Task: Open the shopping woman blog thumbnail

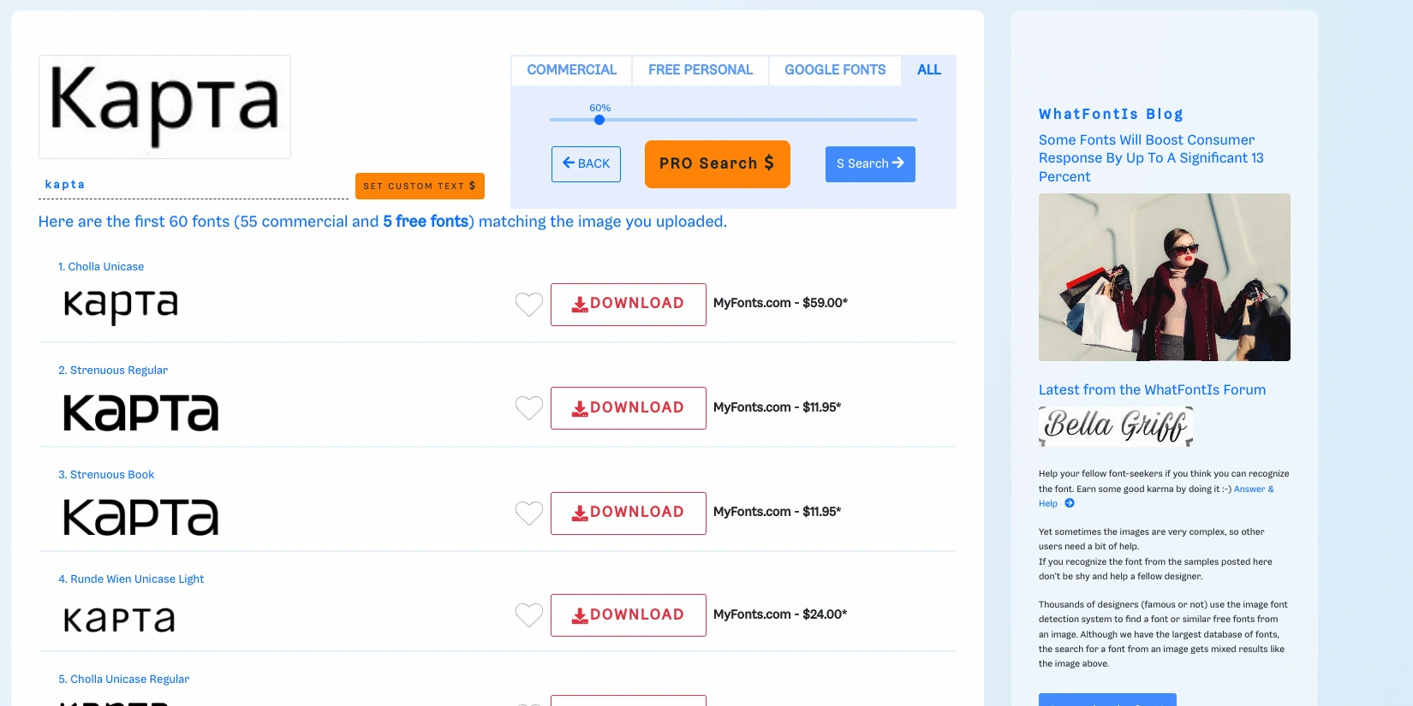Action: pos(1164,277)
